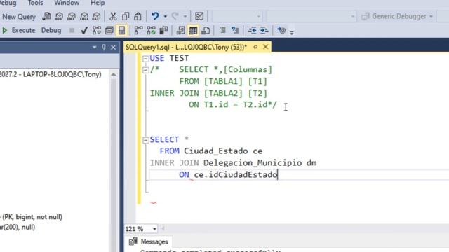
Task: Comment out the selected lines
Action: tap(222, 30)
